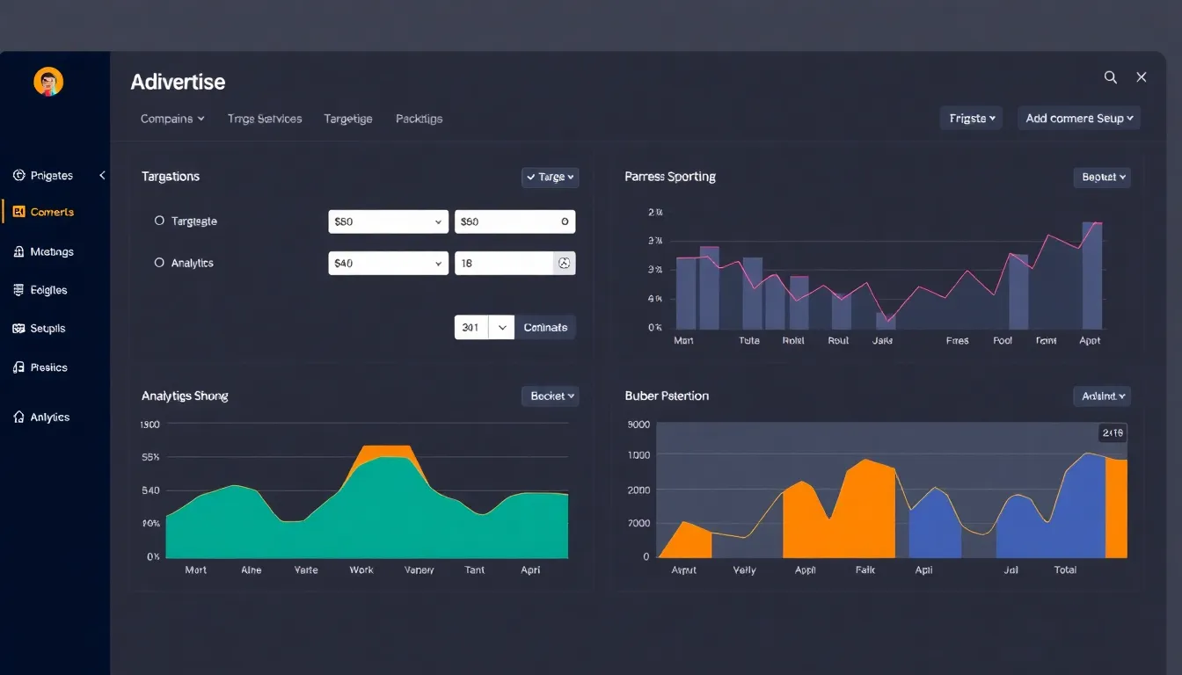The height and width of the screenshot is (675, 1182).
Task: Click the 2419 marker on Buber Psterion chart
Action: pyautogui.click(x=1113, y=432)
